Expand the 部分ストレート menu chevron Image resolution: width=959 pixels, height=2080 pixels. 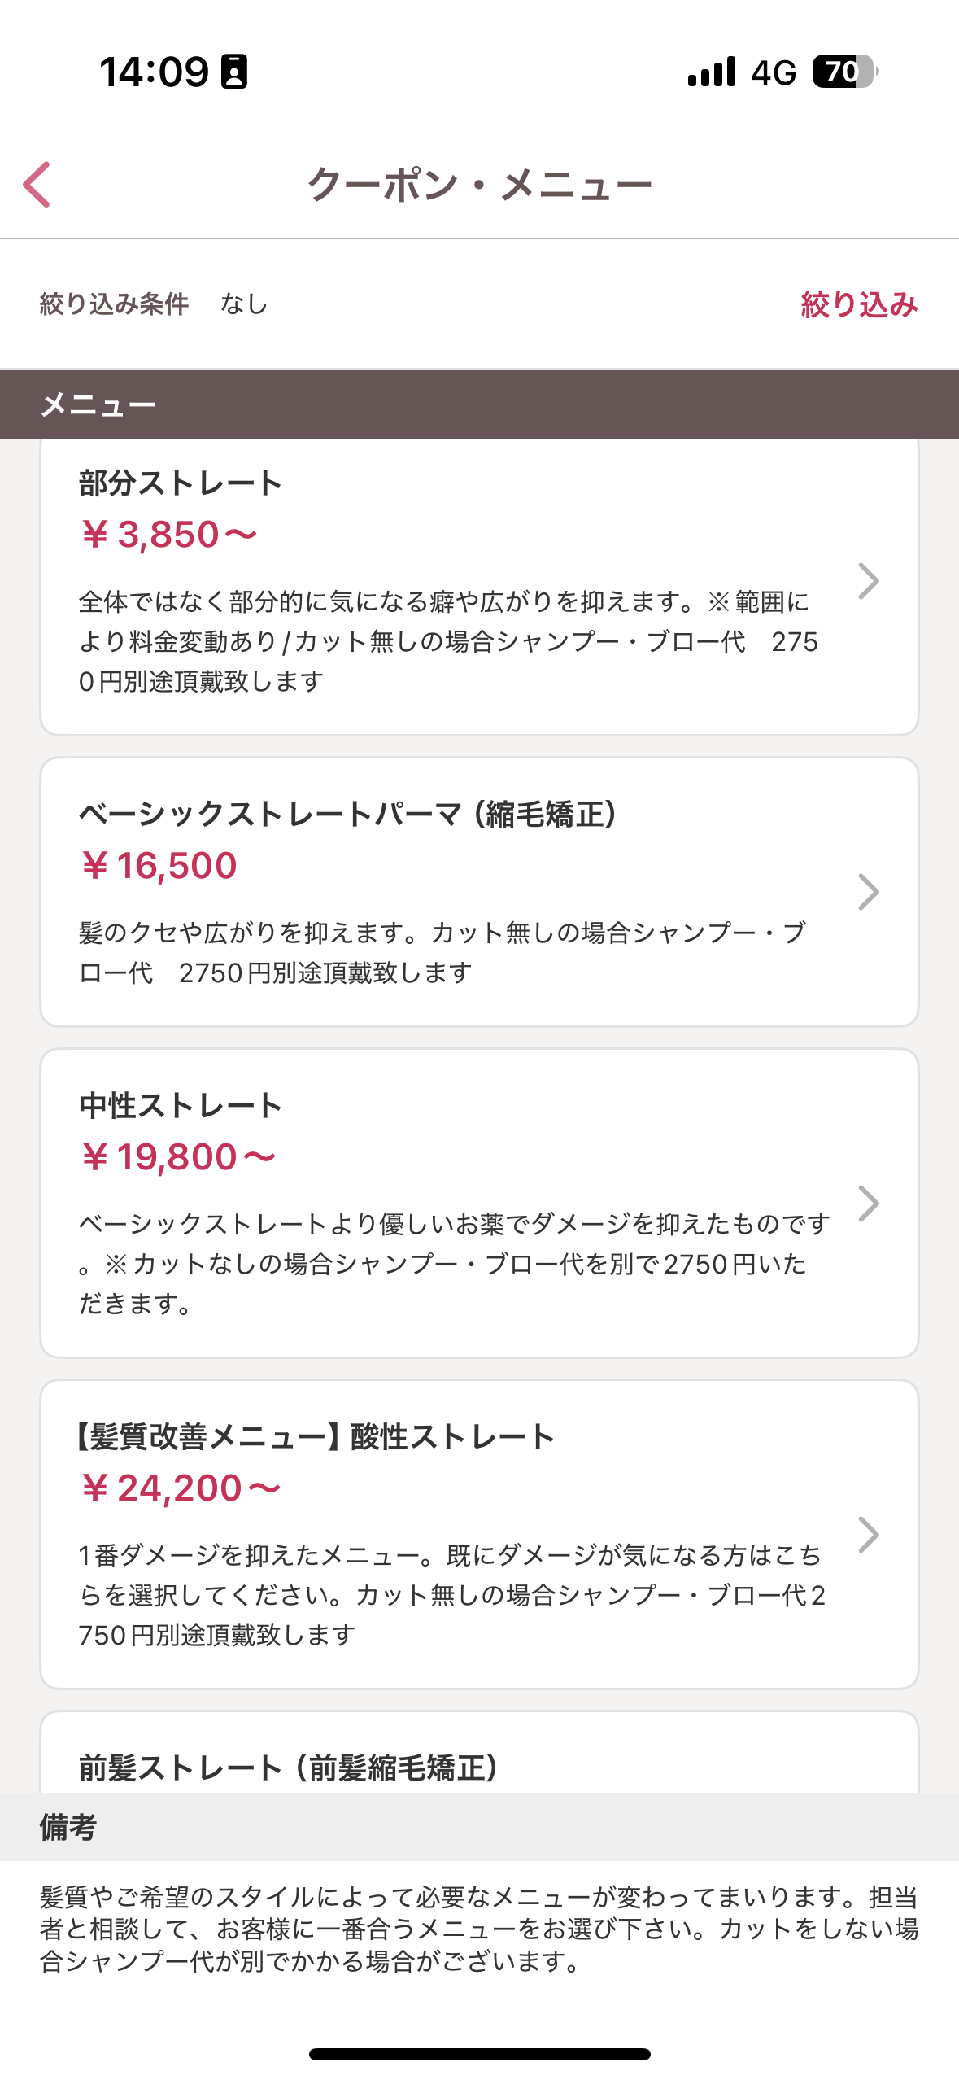coord(868,581)
